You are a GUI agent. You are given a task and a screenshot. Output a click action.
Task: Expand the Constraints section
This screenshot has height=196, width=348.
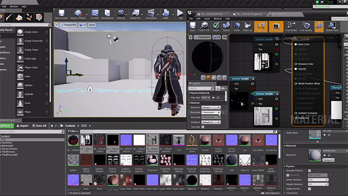coord(285,193)
